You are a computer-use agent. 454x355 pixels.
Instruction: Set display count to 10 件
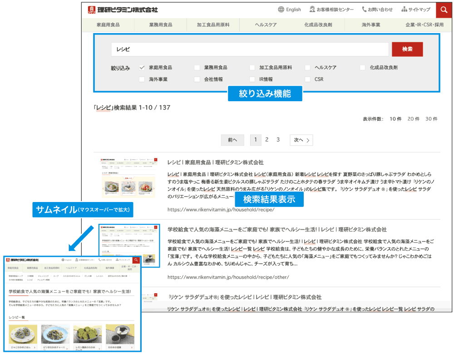click(395, 119)
